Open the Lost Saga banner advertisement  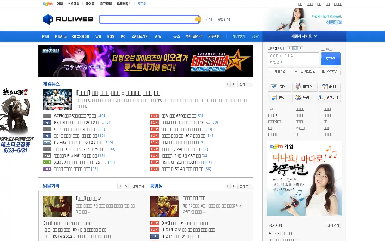pyautogui.click(x=146, y=61)
